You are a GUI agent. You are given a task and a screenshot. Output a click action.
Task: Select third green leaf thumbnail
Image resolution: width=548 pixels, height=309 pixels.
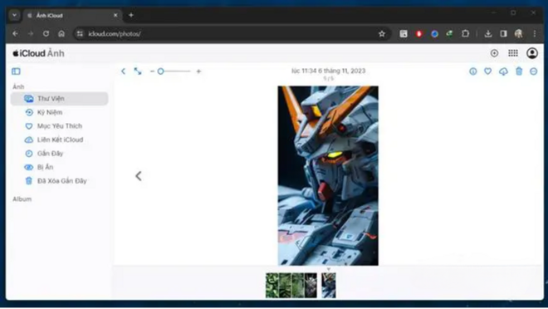pos(298,286)
